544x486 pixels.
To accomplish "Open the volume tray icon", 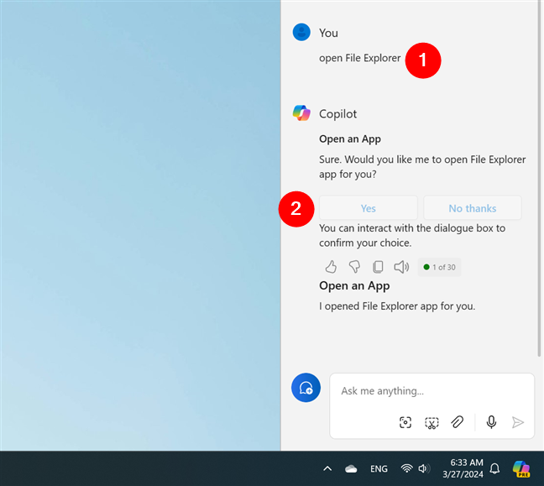I will (x=424, y=468).
